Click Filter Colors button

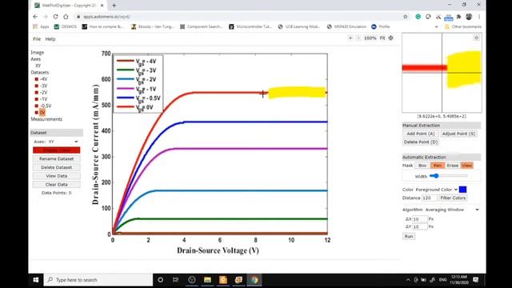click(x=453, y=198)
